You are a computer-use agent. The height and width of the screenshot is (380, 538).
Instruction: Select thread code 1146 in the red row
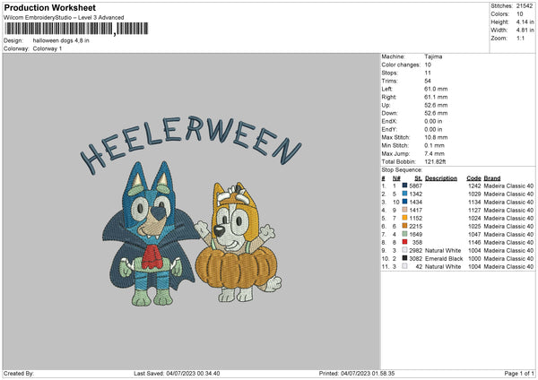coord(474,242)
